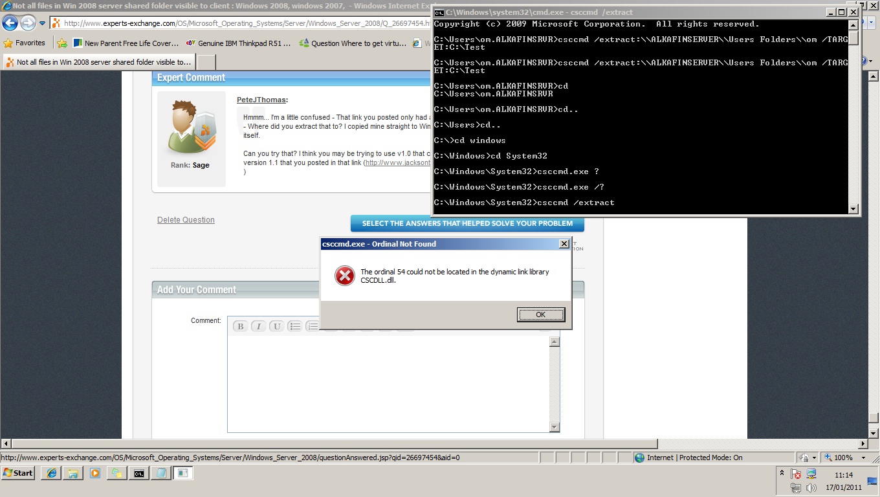This screenshot has height=497, width=880.
Task: Click the active error dialog taskbar button
Action: click(183, 473)
